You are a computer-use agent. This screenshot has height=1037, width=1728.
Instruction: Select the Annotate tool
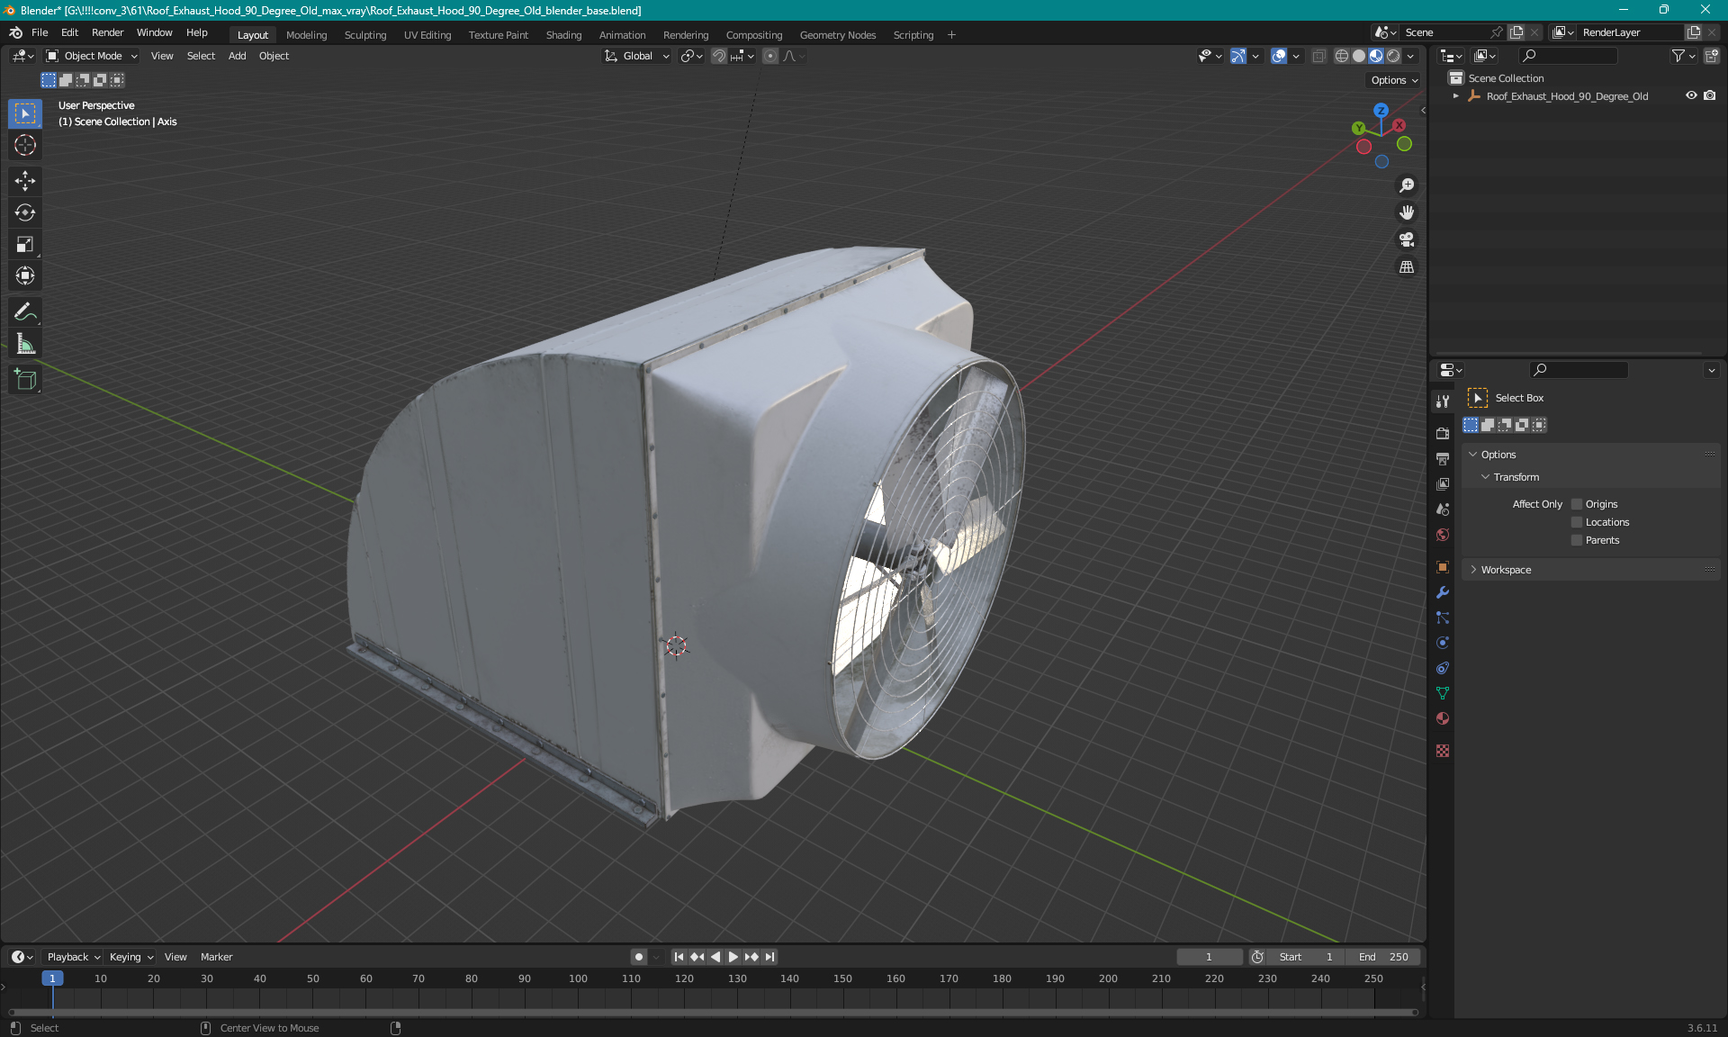[25, 312]
